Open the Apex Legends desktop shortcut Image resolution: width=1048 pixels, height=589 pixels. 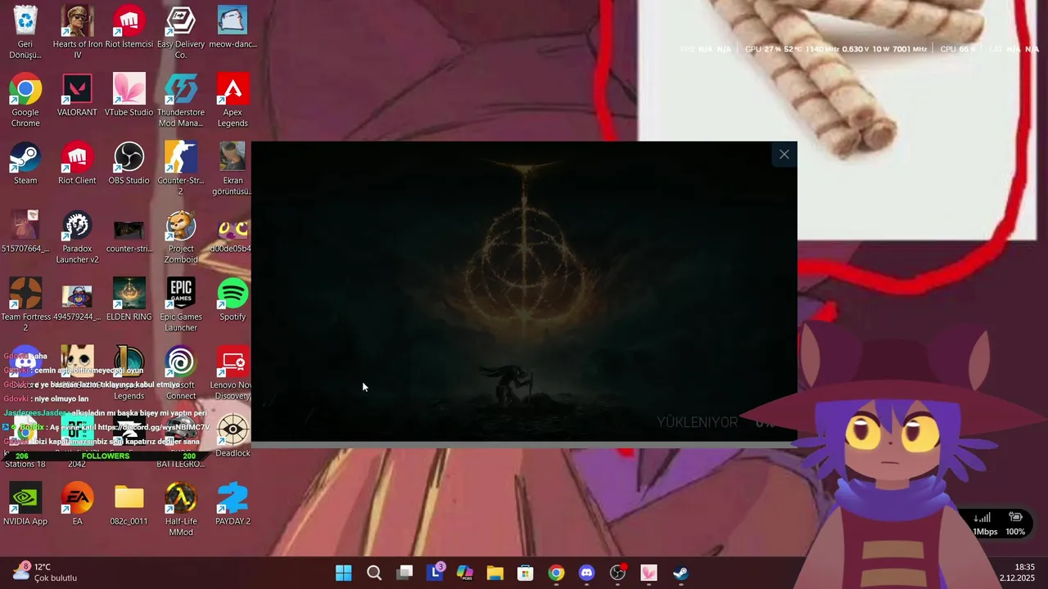coord(233,101)
